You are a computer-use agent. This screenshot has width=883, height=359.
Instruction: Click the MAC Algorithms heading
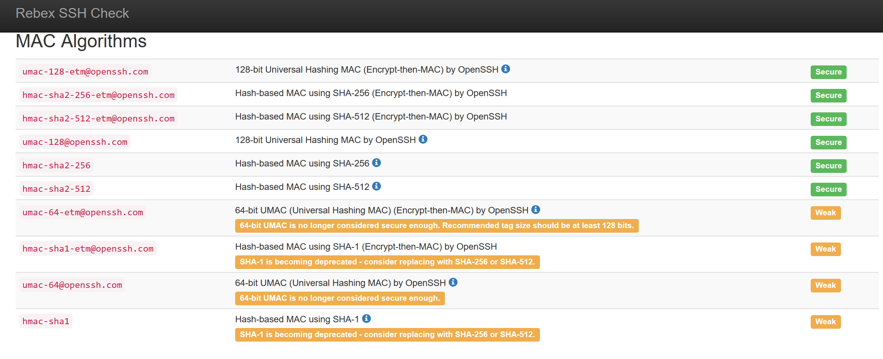click(81, 41)
